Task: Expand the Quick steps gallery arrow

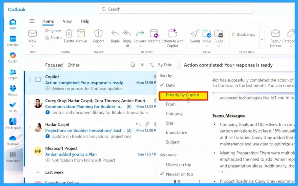Action: 262,39
